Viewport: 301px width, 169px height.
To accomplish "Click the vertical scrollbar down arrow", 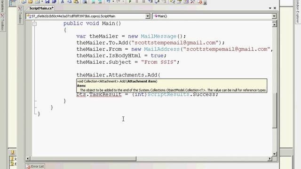I will coord(274,154).
